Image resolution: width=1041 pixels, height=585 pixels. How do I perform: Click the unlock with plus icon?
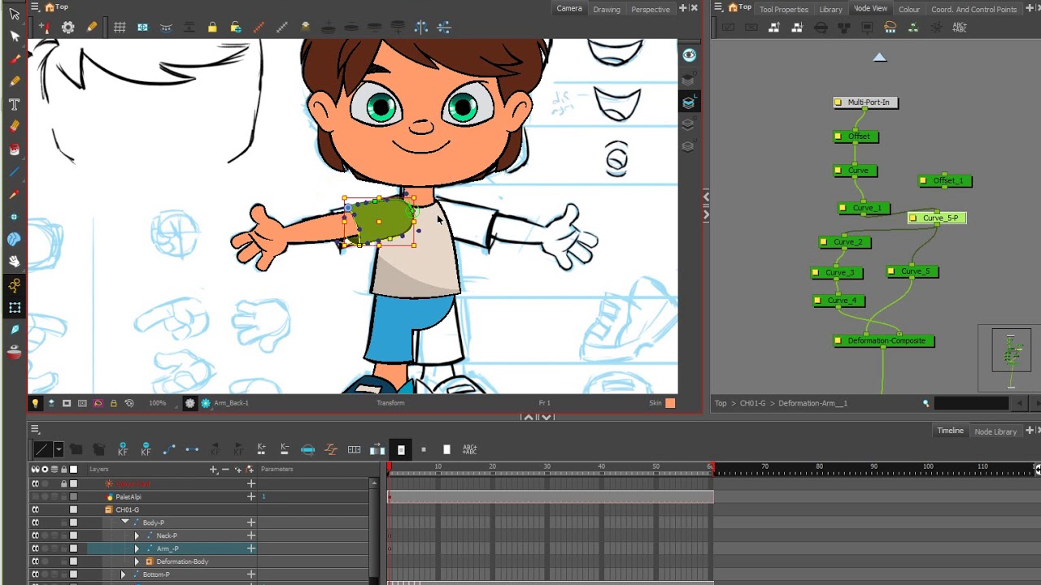pyautogui.click(x=236, y=27)
